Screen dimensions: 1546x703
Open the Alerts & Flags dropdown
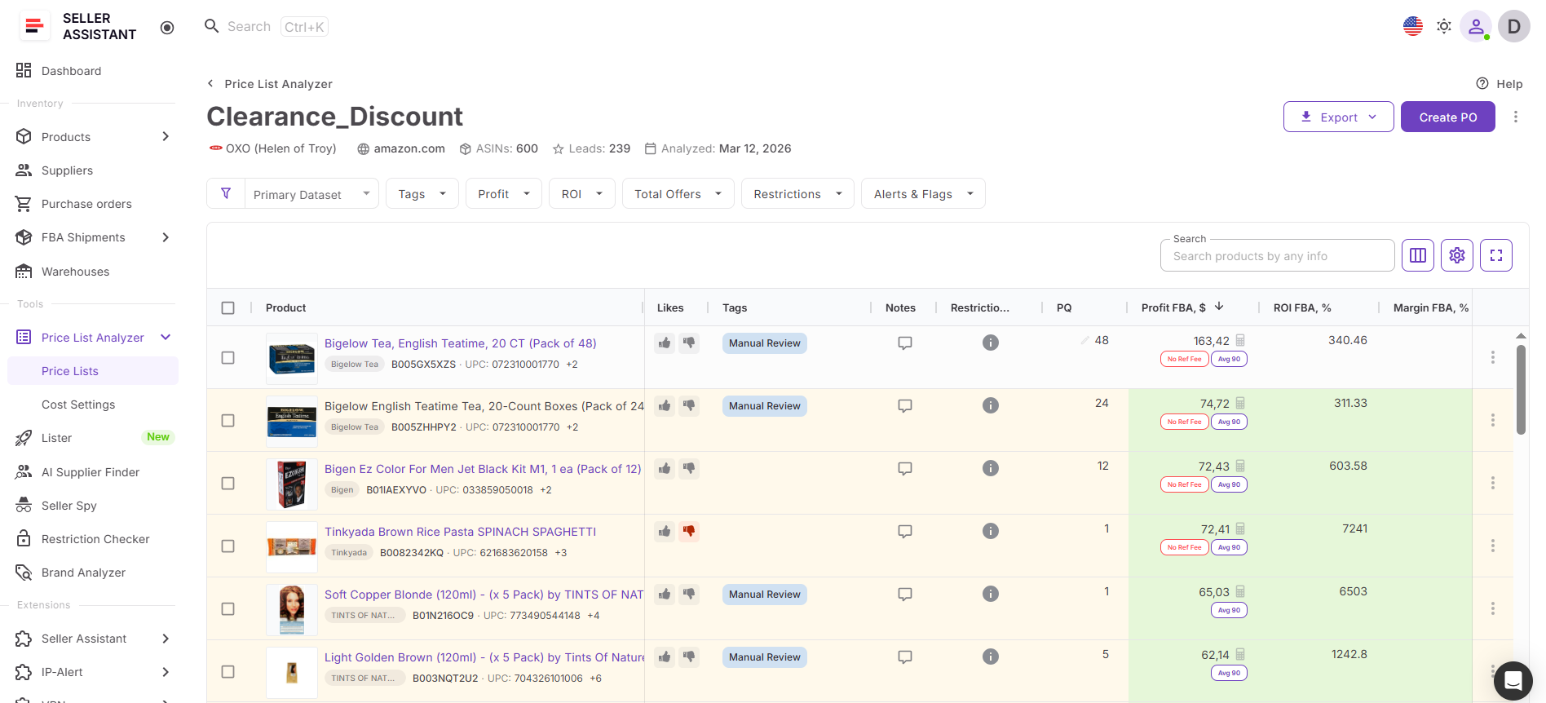[923, 193]
